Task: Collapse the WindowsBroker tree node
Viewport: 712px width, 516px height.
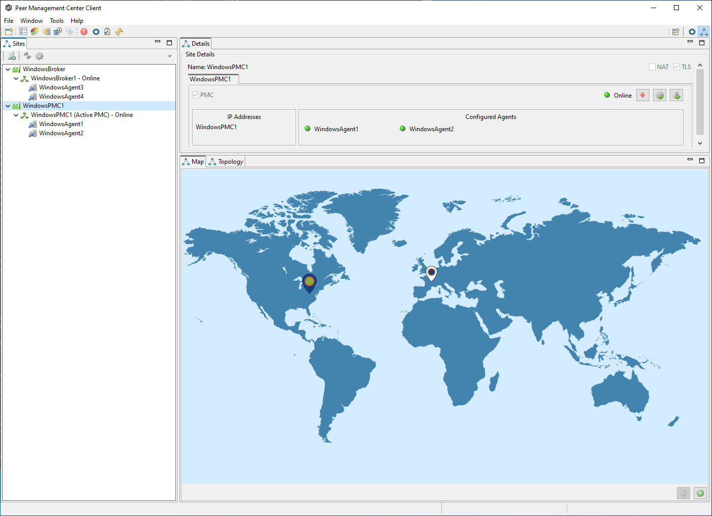Action: [x=8, y=69]
